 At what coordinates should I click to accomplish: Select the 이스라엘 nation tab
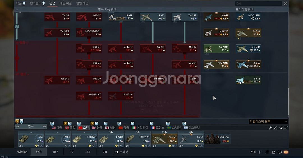coord(192,128)
